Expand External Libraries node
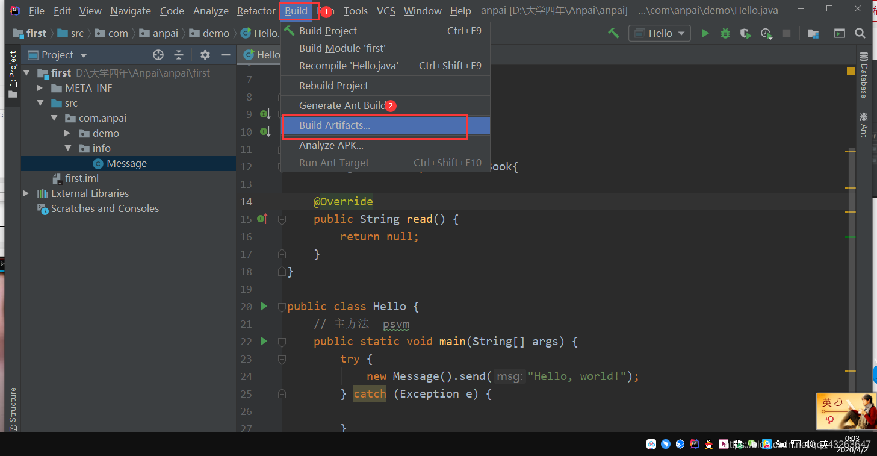Image resolution: width=877 pixels, height=456 pixels. pyautogui.click(x=26, y=193)
